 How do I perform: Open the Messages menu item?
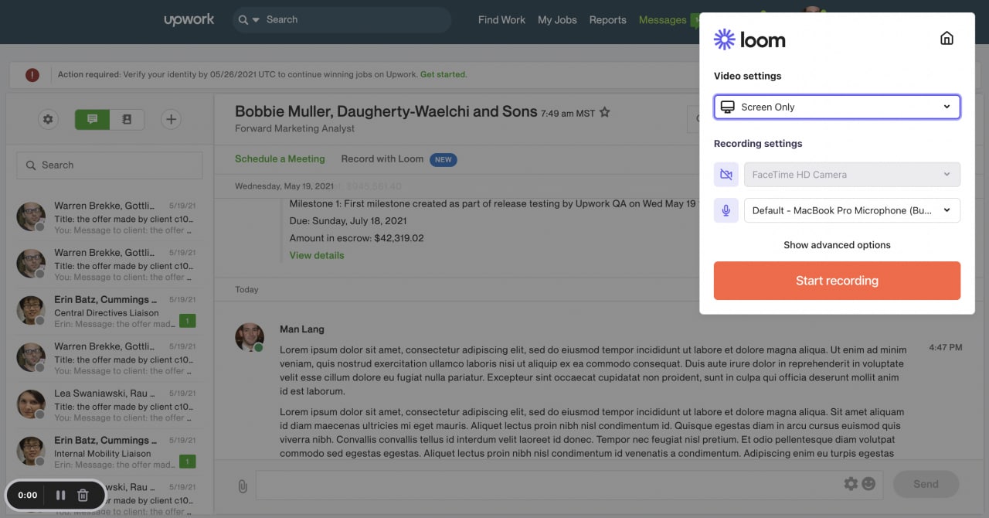[662, 20]
